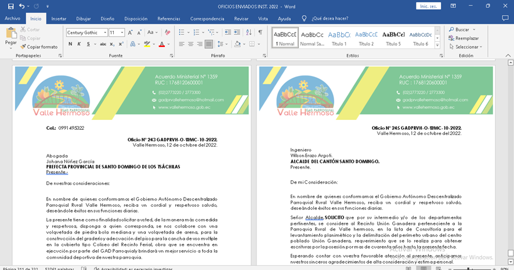
Task: Open the font size dropdown
Action: point(122,33)
